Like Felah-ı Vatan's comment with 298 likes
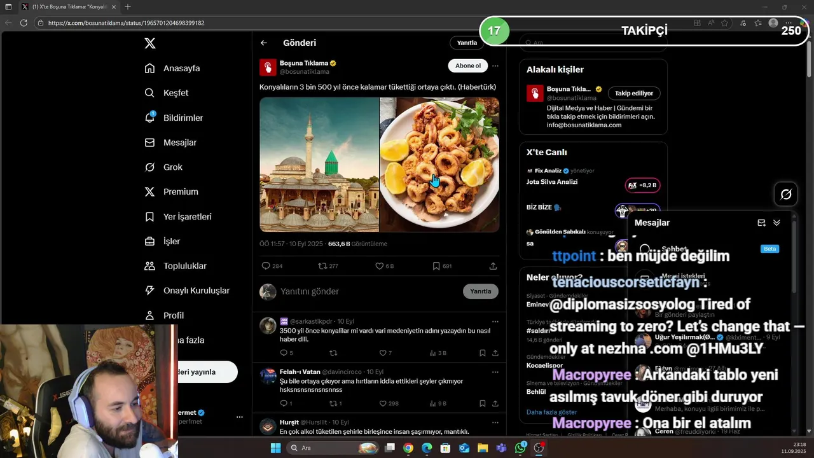814x458 pixels. [x=389, y=403]
